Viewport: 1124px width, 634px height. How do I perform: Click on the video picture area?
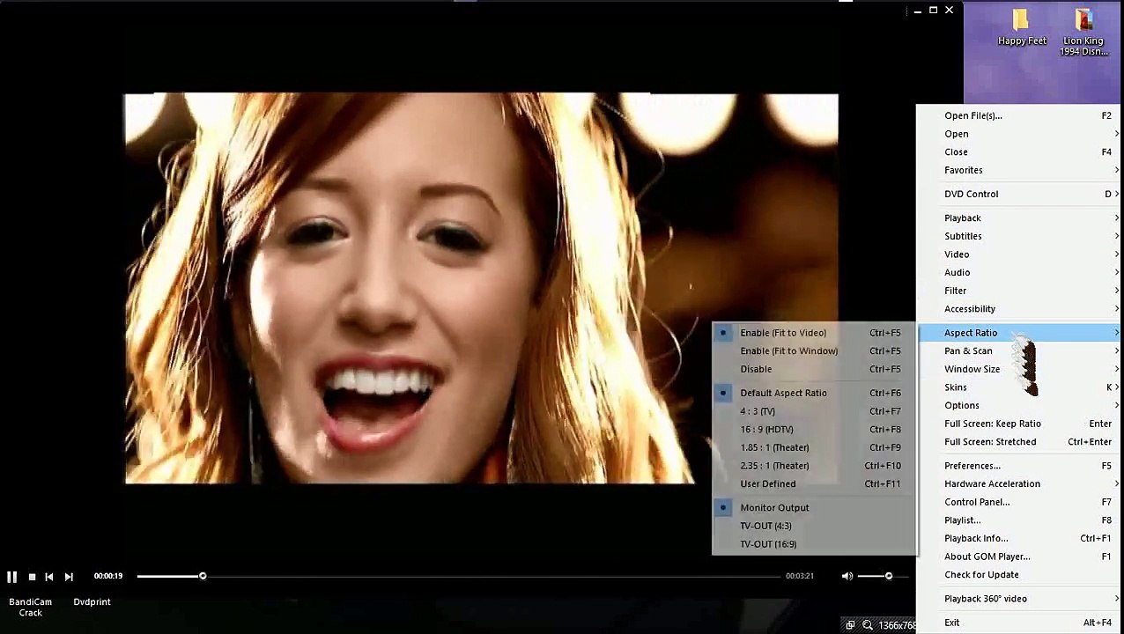tap(481, 289)
